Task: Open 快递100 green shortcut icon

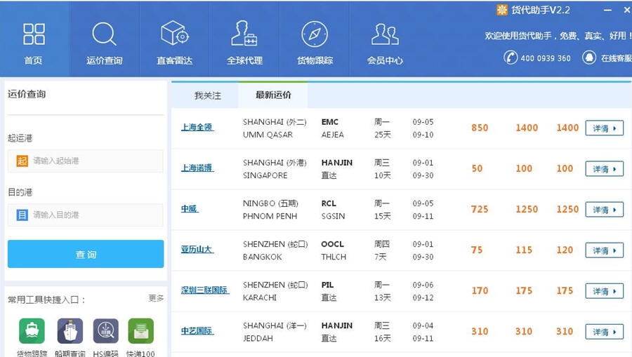Action: (140, 331)
